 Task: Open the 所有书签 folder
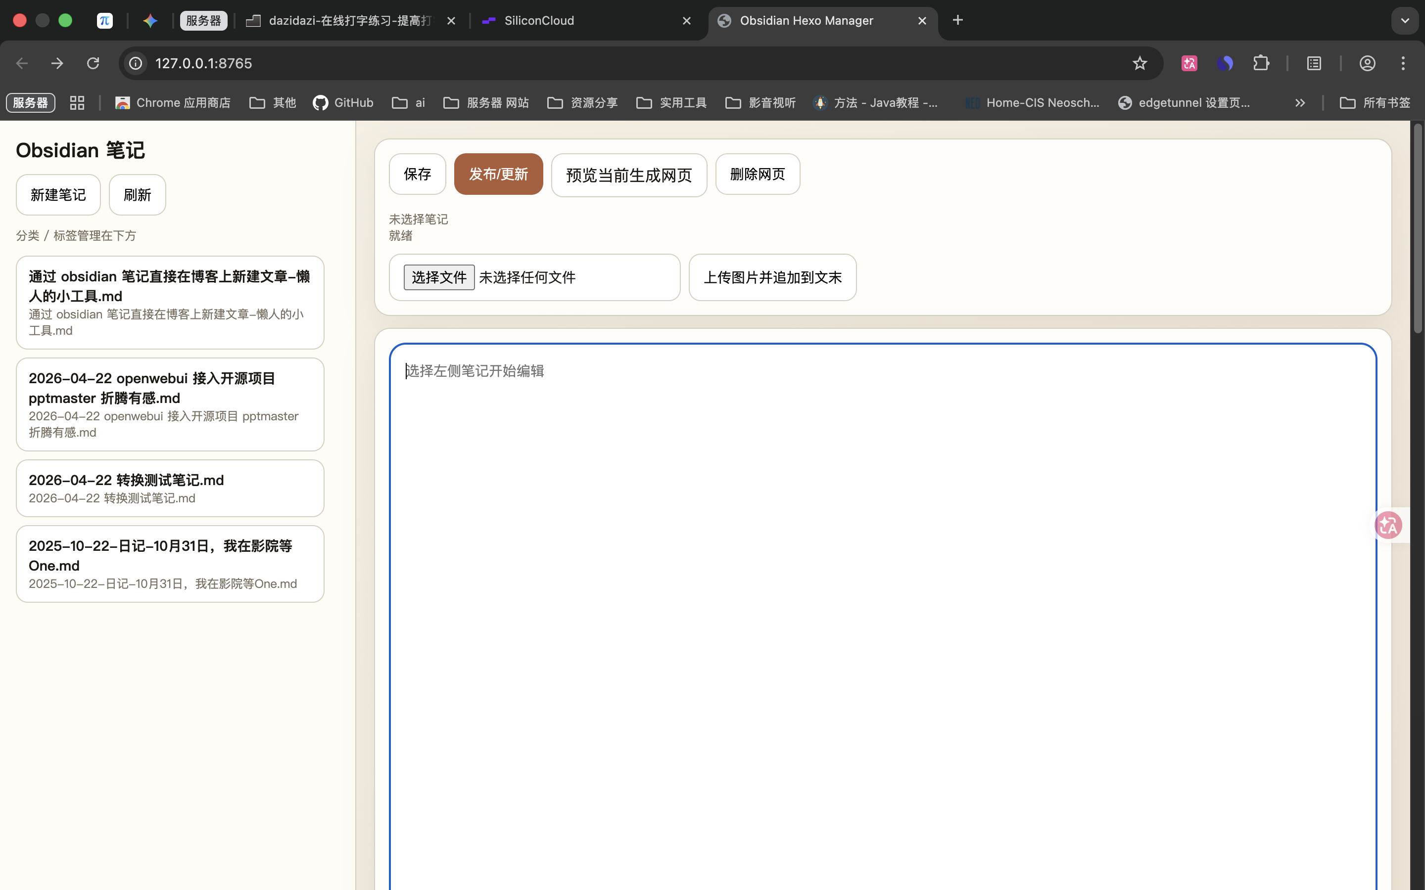(1376, 102)
